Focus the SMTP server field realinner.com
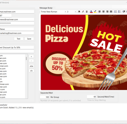The width and height of the screenshot is (127, 124). pyautogui.click(x=17, y=12)
